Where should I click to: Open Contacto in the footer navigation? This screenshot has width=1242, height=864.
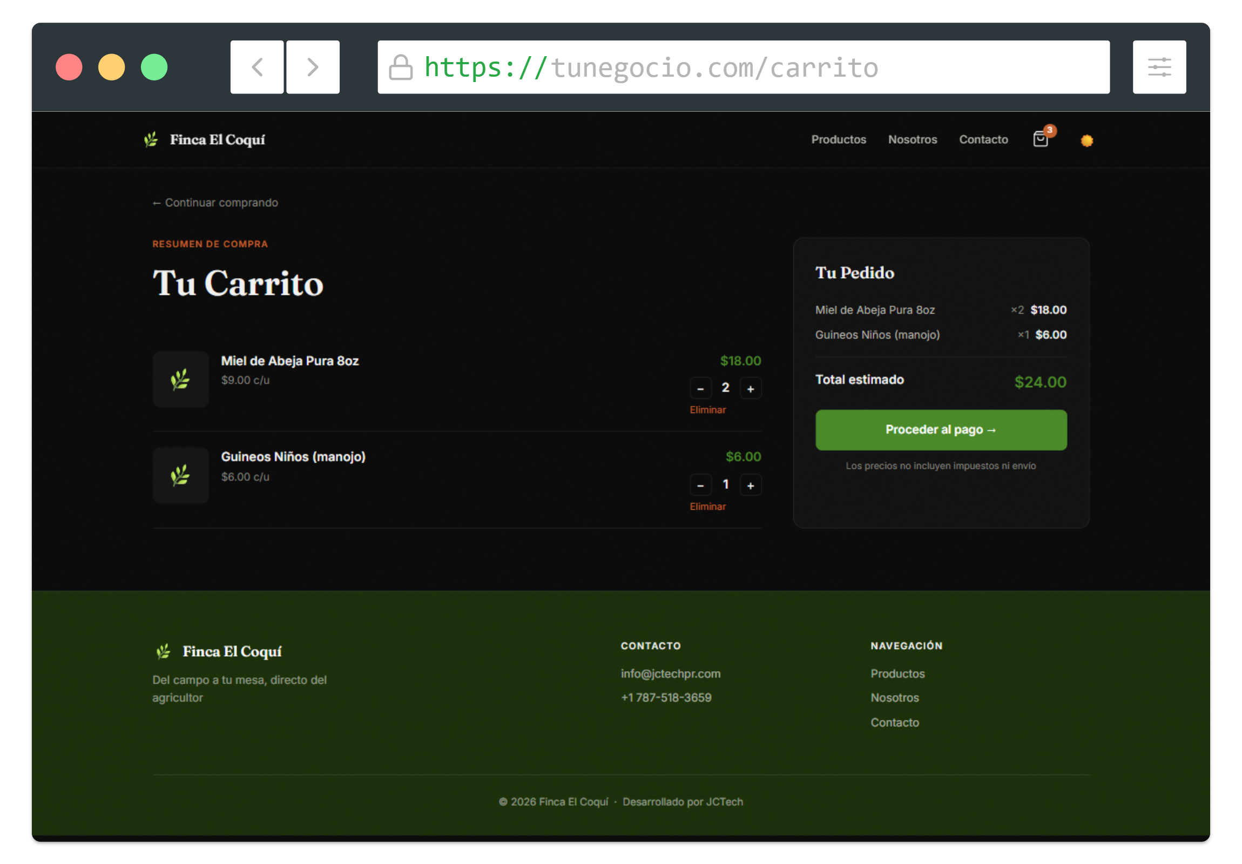coord(895,722)
